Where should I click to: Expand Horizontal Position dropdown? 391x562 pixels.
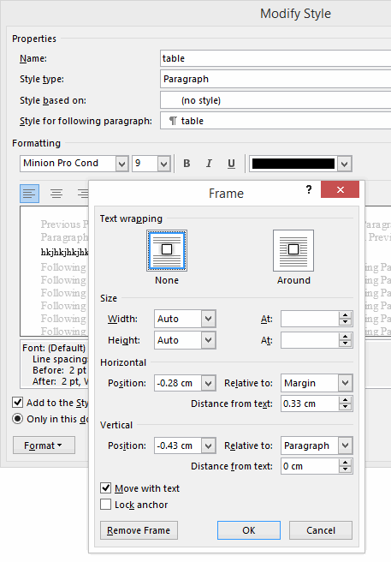tap(209, 383)
